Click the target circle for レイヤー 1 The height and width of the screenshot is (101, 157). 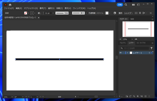149,53
